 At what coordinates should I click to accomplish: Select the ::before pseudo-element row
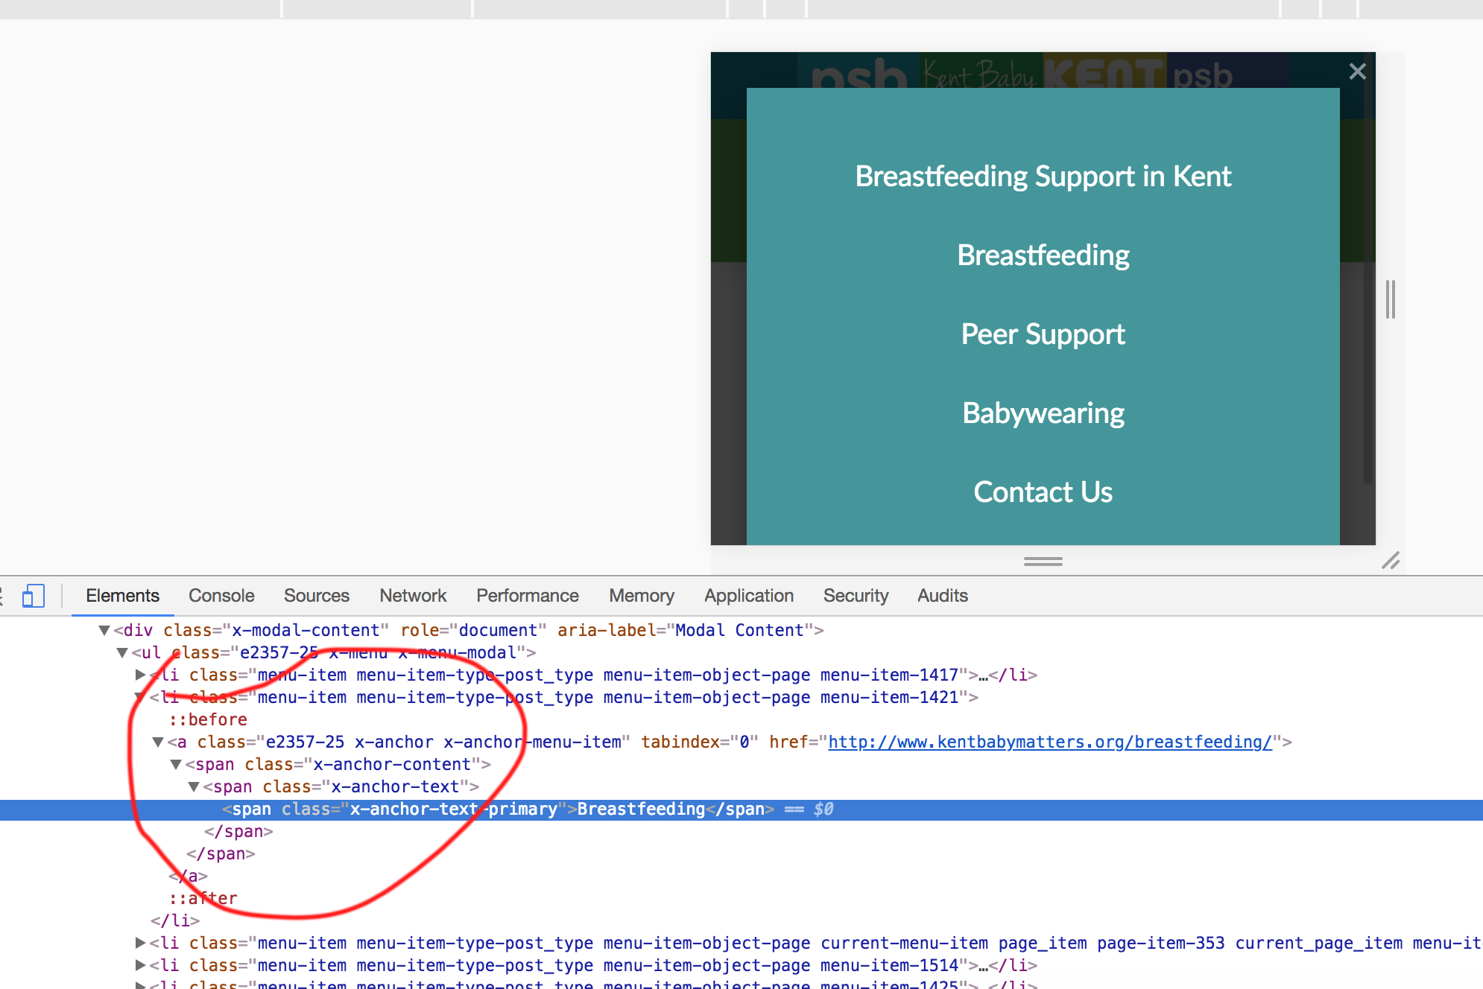point(208,720)
